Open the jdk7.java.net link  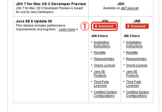tap(130, 8)
